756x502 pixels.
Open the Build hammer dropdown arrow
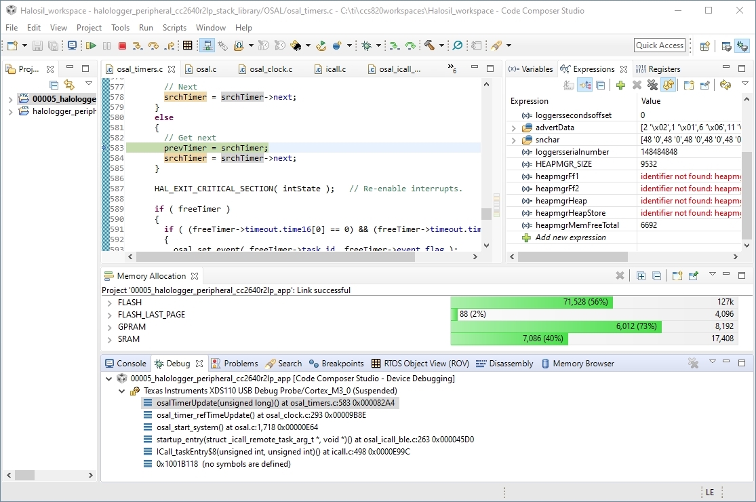441,46
